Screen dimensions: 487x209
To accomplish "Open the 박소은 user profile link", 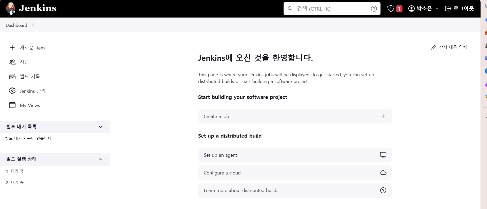I will 424,9.
